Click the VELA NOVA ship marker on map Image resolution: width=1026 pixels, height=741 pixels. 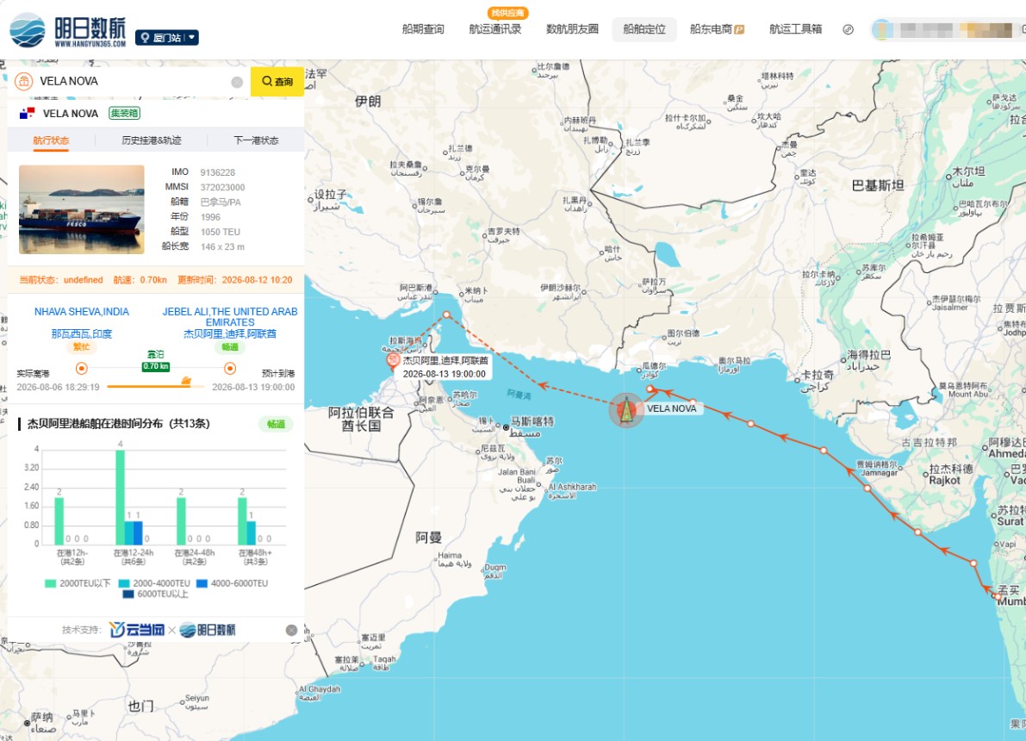(x=626, y=410)
